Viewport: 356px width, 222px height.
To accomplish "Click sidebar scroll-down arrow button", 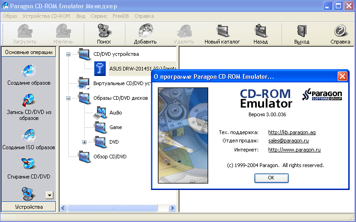I will [x=49, y=195].
